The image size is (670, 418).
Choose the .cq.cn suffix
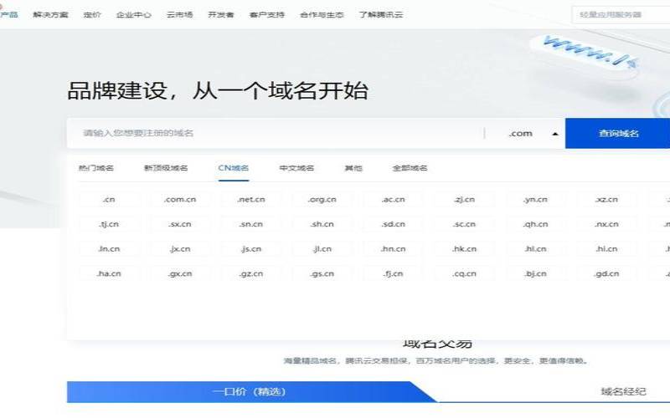point(465,273)
